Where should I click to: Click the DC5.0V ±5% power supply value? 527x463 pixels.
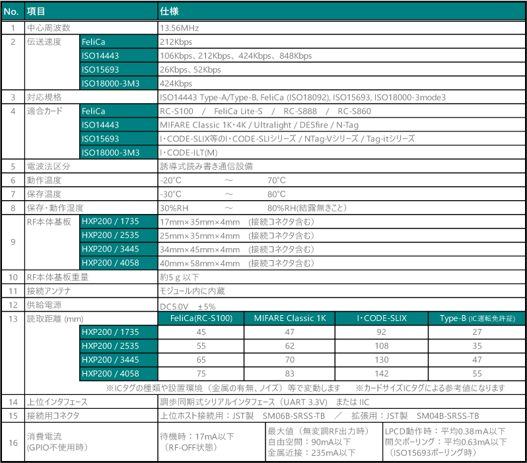188,306
